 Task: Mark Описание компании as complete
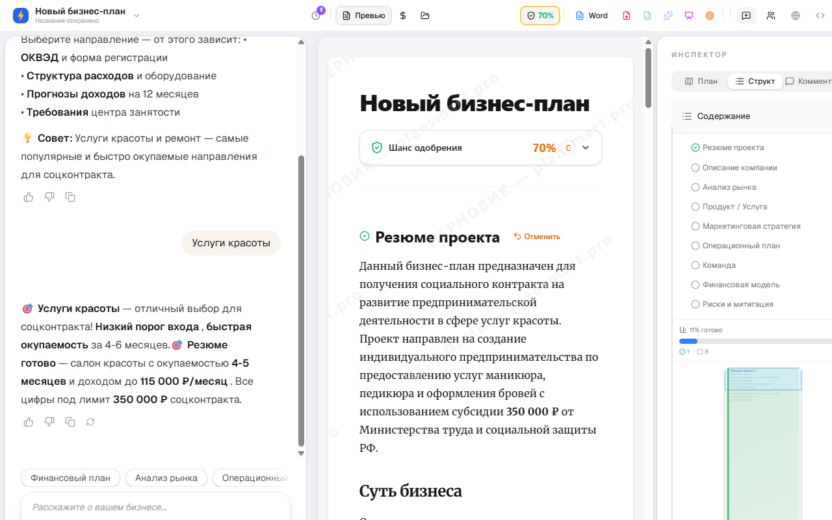coord(695,167)
